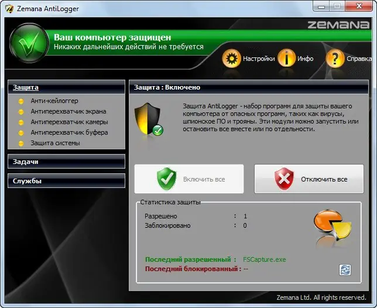This screenshot has height=308, width=377.
Task: Click the Заблокировано statistic row
Action: point(196,225)
